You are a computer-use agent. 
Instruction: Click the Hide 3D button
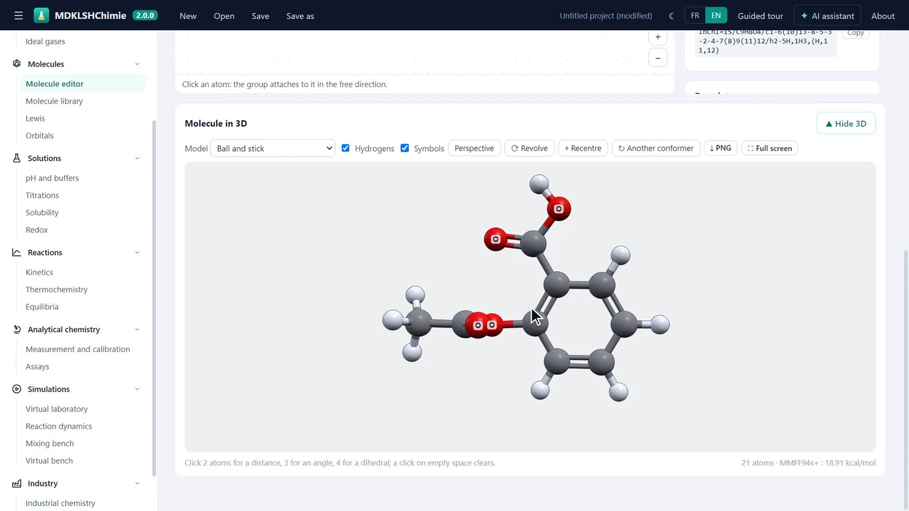pos(846,123)
